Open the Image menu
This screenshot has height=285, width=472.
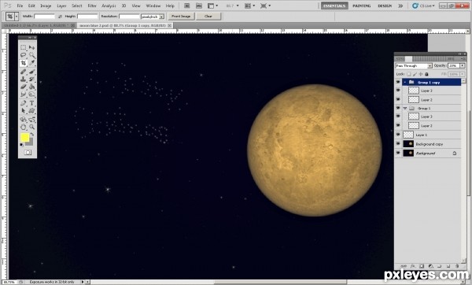[x=46, y=6]
